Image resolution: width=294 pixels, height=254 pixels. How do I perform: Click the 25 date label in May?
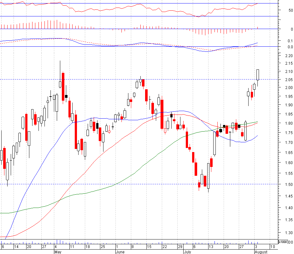click(103, 247)
